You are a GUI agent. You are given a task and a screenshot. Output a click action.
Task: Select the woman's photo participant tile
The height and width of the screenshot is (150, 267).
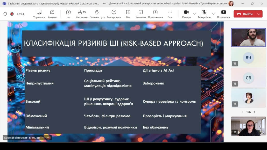click(248, 98)
